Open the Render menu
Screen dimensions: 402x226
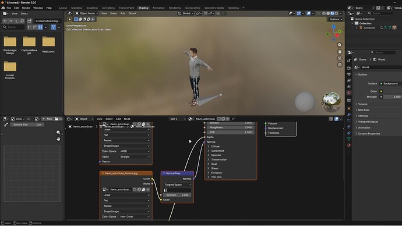pos(26,8)
